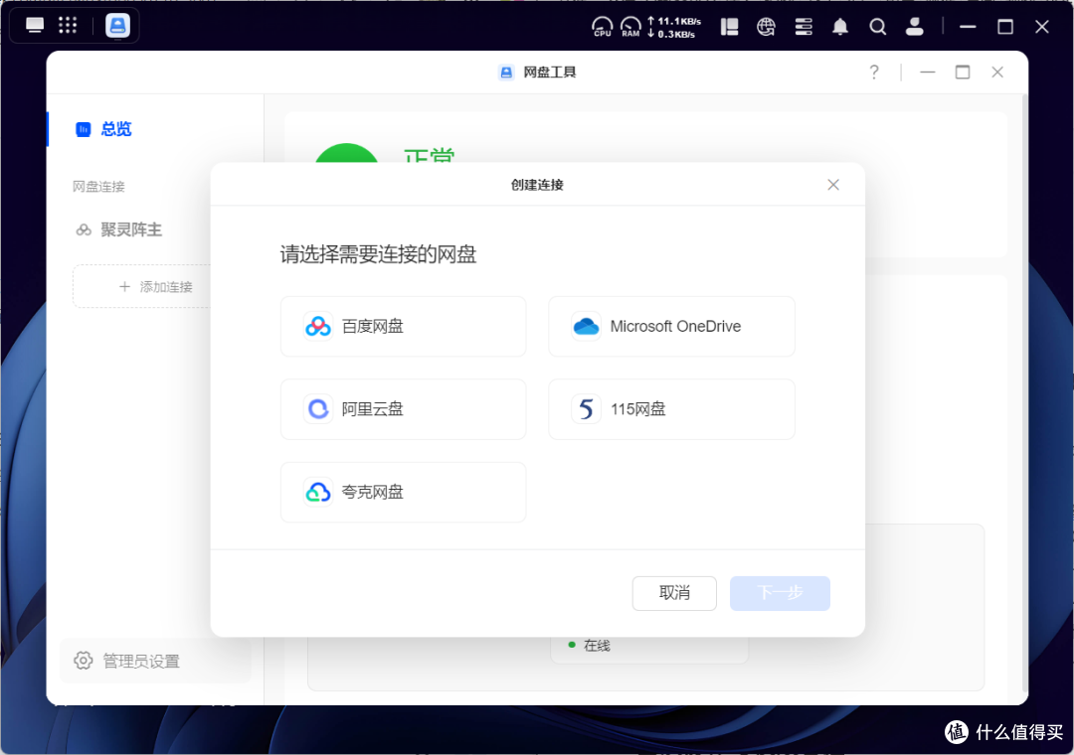Click the Aliyun drive logo icon
Viewport: 1074px width, 755px height.
[x=318, y=409]
